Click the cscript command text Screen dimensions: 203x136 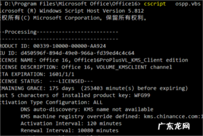155,4
